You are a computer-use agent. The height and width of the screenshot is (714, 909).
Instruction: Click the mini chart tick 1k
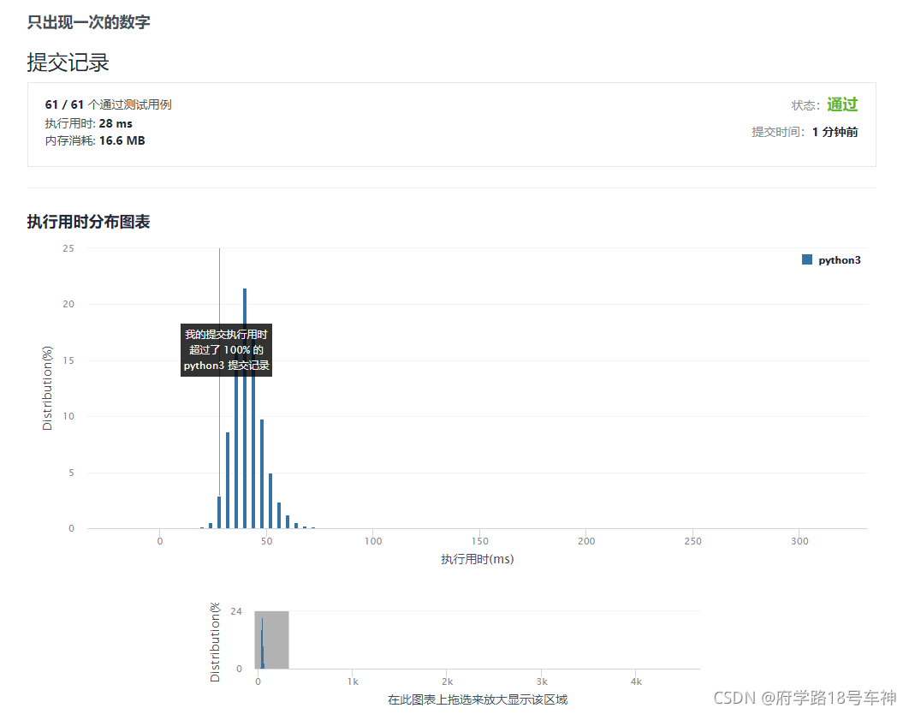353,681
